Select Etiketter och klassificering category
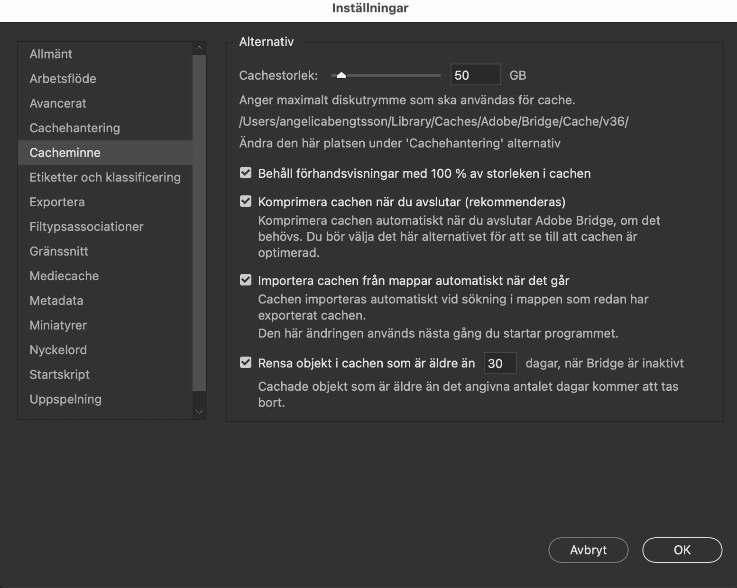Image resolution: width=737 pixels, height=588 pixels. pyautogui.click(x=105, y=177)
